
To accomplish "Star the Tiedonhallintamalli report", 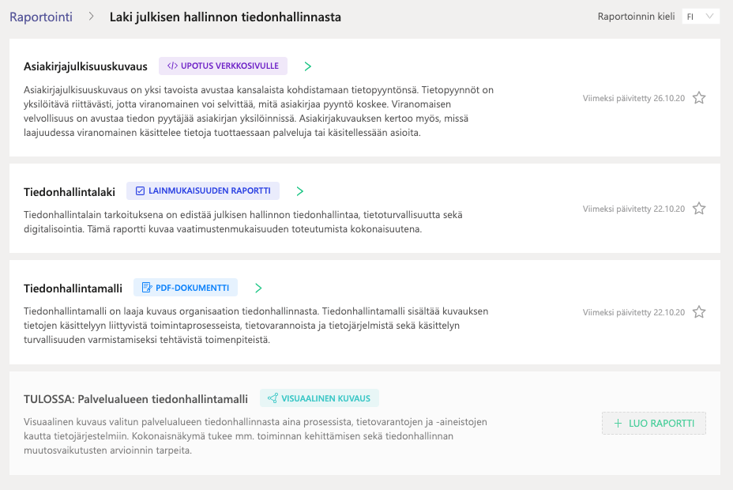I will (699, 312).
